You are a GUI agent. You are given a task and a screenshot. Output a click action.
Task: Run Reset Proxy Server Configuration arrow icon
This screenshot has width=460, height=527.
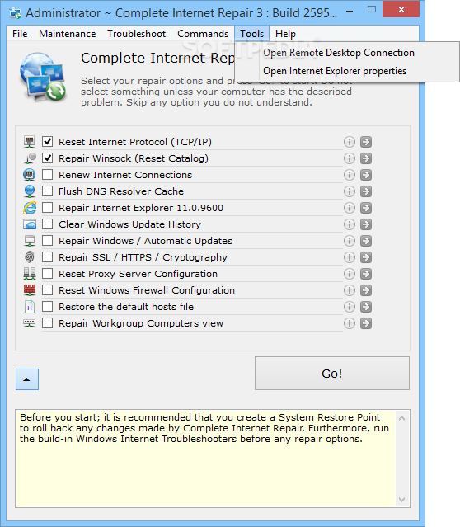coord(366,274)
